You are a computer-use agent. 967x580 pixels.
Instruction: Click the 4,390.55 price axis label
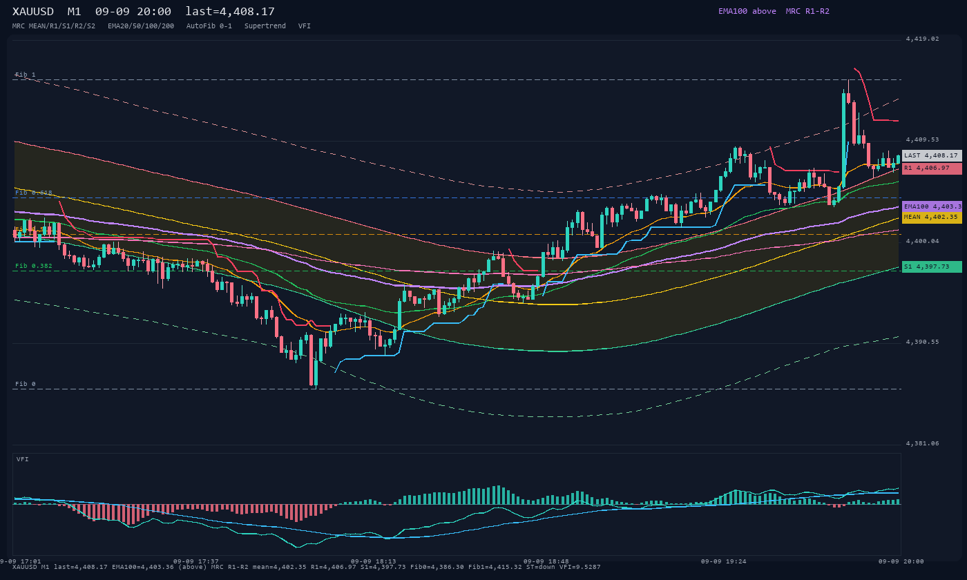tap(922, 342)
